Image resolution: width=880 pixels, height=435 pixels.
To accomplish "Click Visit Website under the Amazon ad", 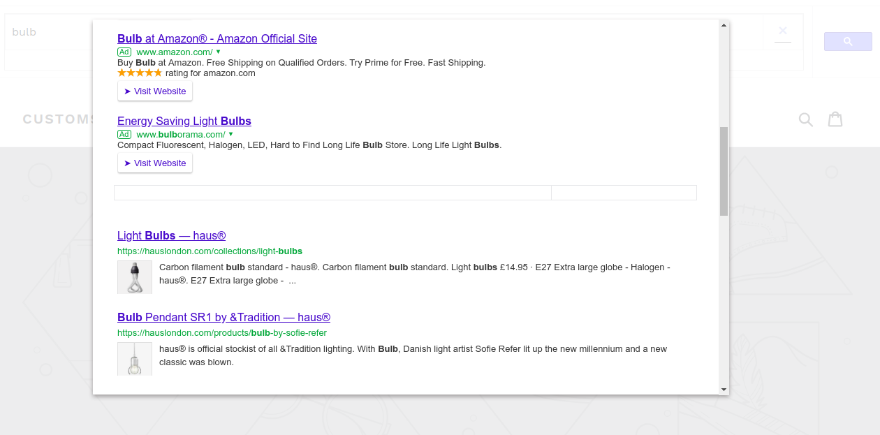I will [x=154, y=91].
